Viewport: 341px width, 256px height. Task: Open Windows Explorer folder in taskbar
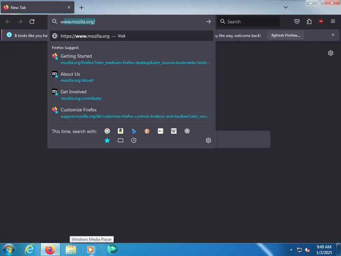click(71, 249)
